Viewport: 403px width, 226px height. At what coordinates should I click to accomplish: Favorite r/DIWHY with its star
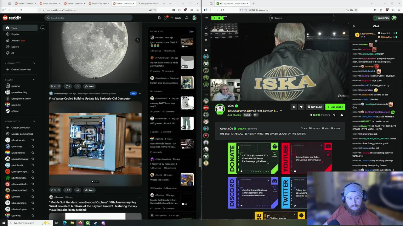[x=33, y=197]
